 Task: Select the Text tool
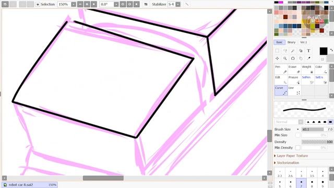(x=308, y=51)
